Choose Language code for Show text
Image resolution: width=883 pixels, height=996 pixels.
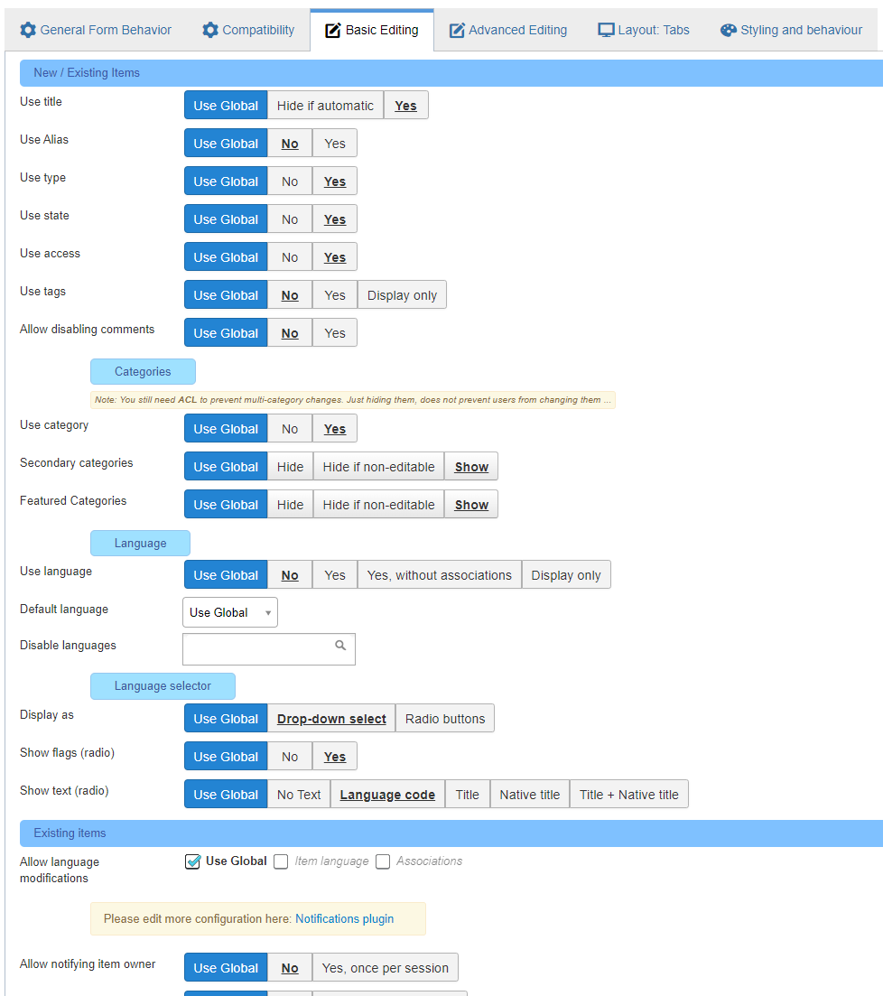387,795
